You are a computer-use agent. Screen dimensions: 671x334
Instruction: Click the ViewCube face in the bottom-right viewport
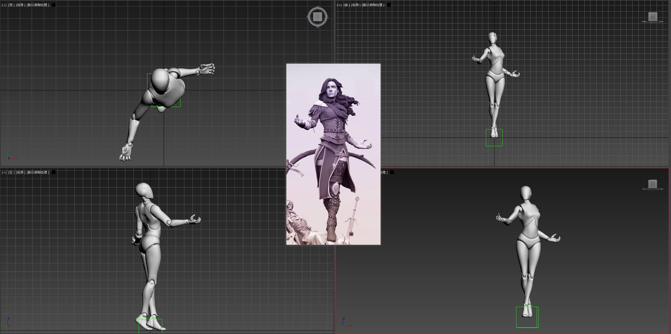click(653, 184)
